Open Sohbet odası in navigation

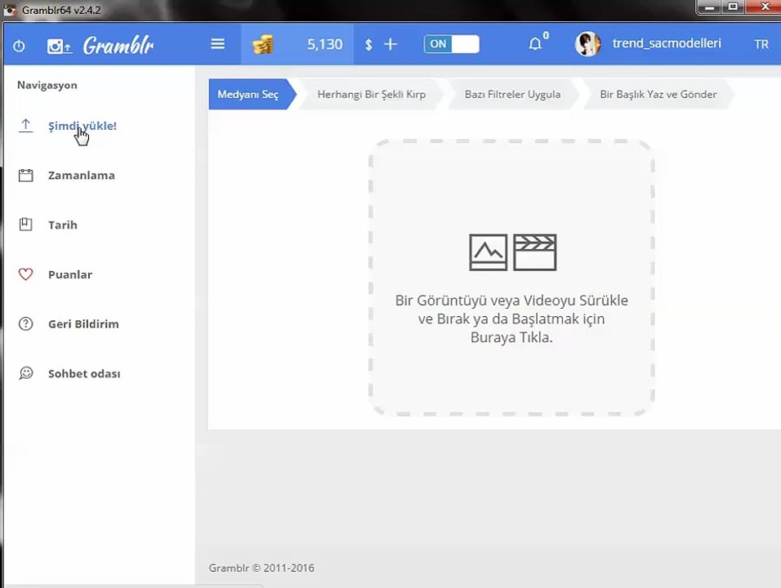[x=84, y=374]
